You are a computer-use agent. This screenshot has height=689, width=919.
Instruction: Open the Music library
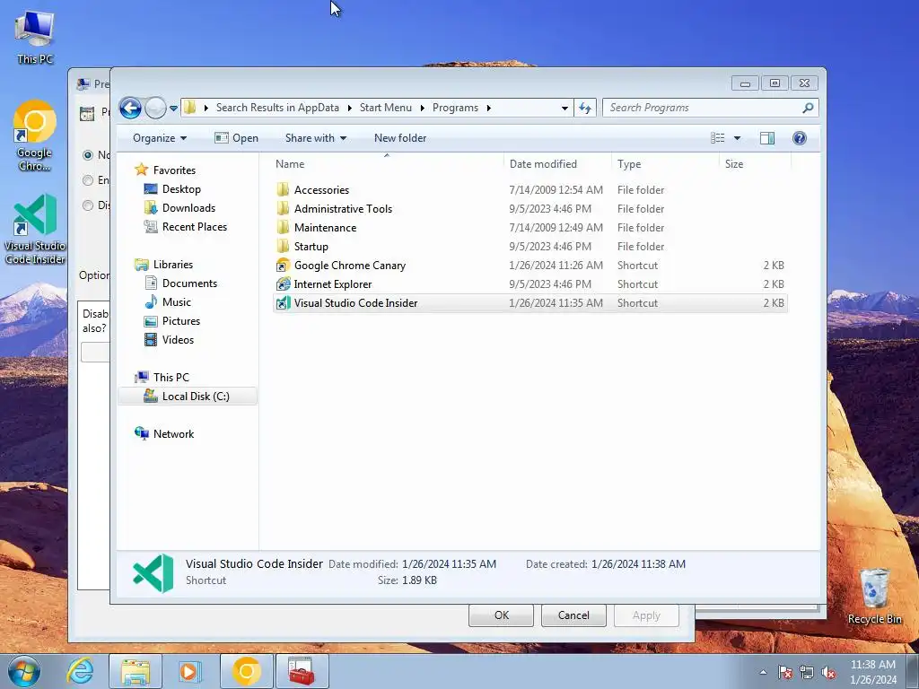(177, 302)
